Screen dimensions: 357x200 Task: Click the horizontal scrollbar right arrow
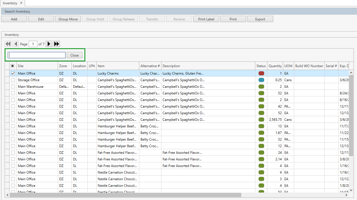coord(346,195)
